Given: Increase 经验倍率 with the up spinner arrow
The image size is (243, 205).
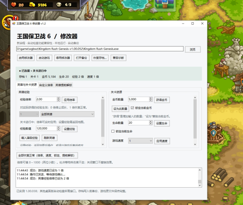Looking at the screenshot, I should 58,98.
